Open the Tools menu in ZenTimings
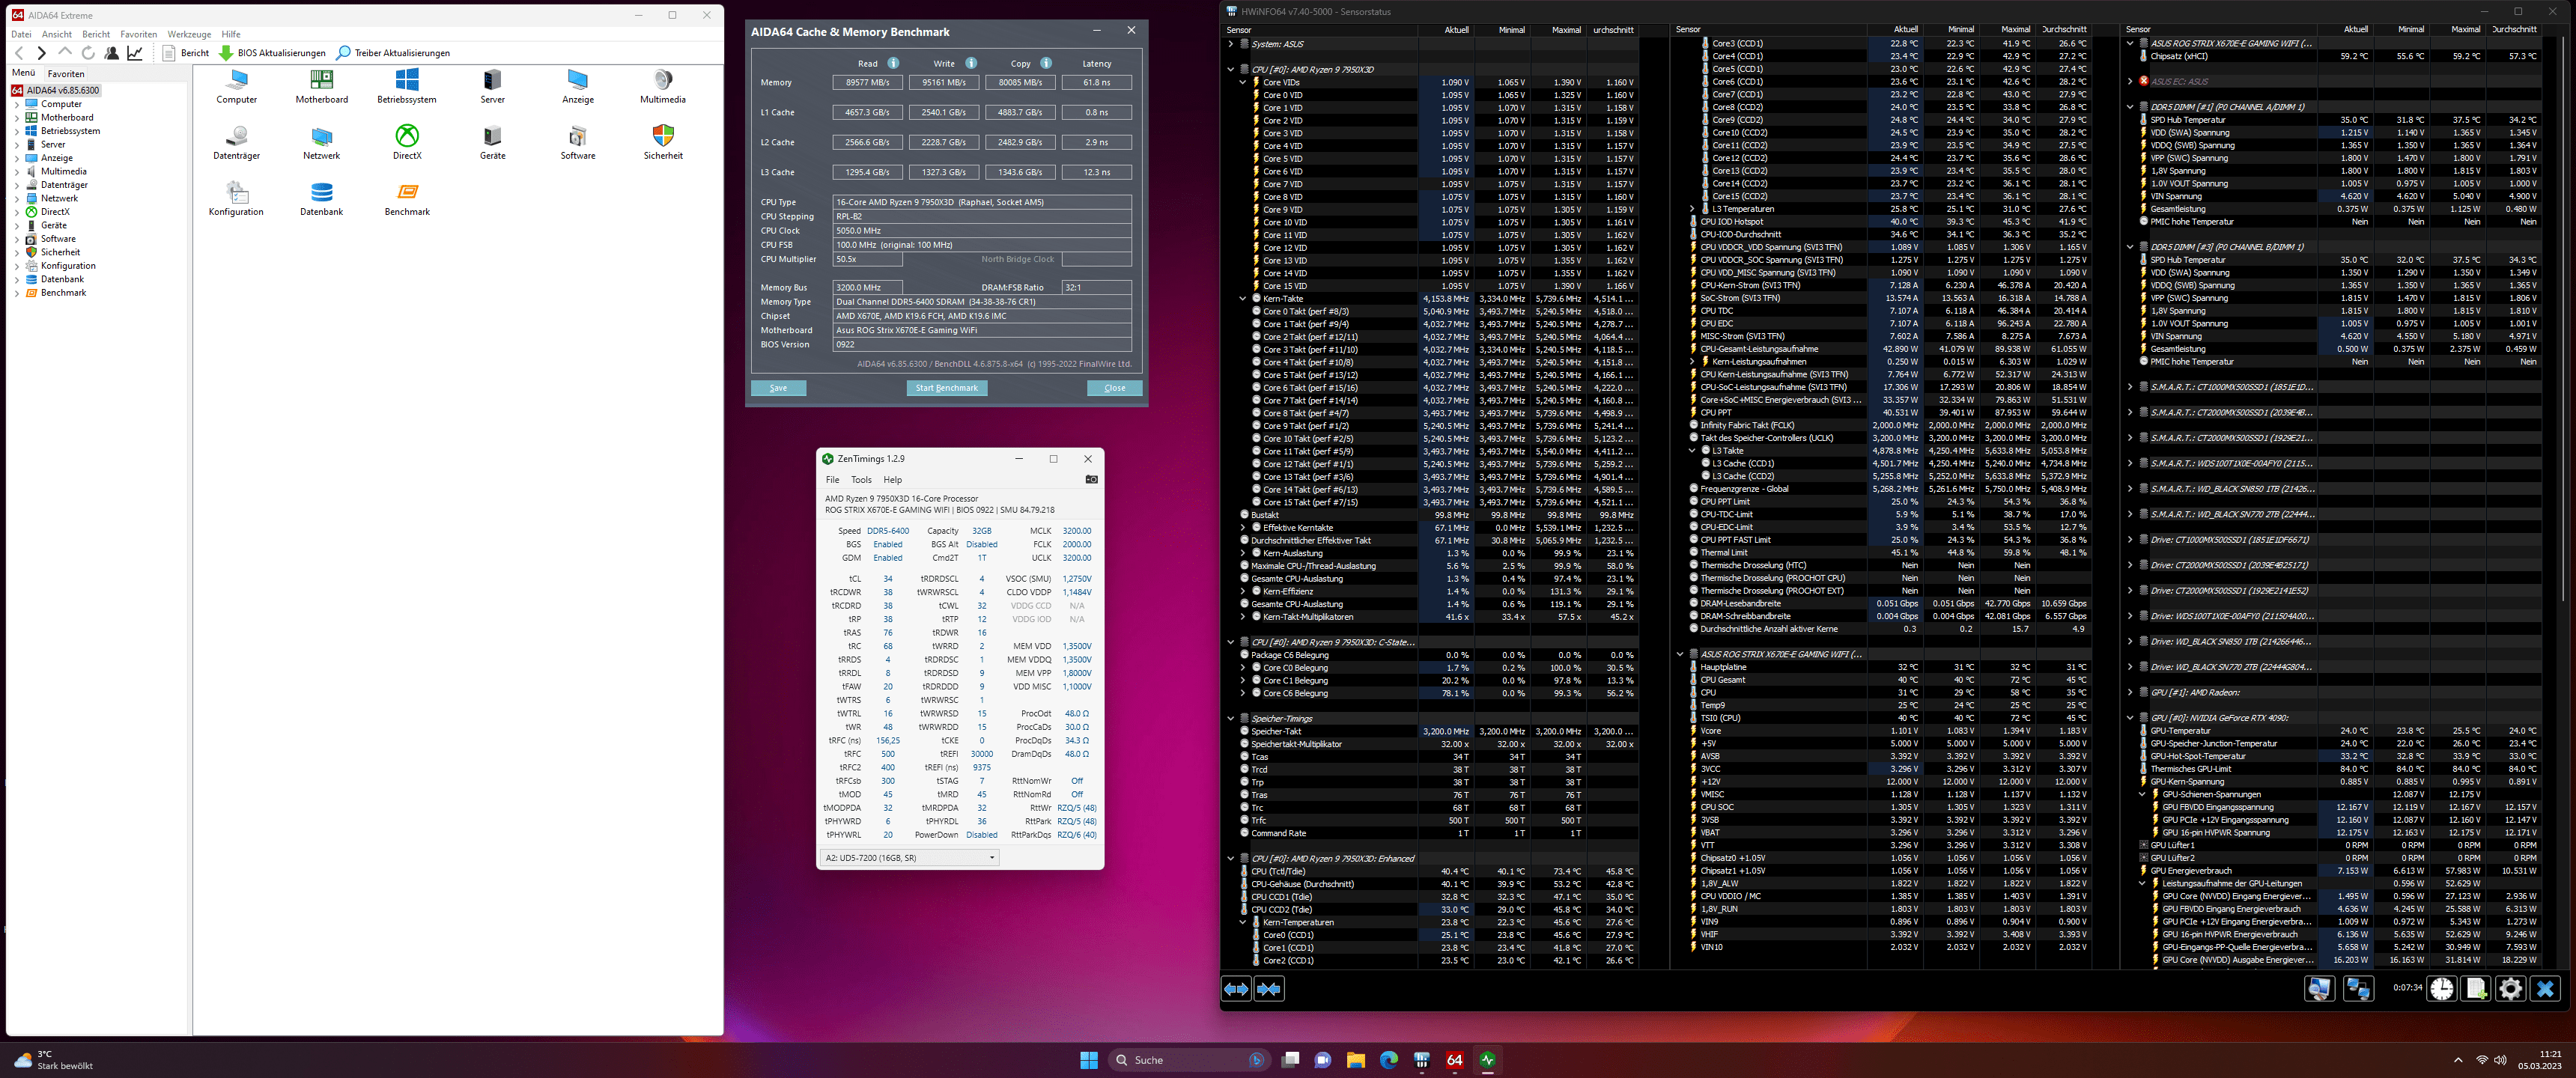 [861, 480]
